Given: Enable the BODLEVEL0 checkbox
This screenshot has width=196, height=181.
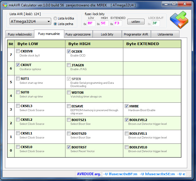Looking at the screenshot, I should pos(126,147).
